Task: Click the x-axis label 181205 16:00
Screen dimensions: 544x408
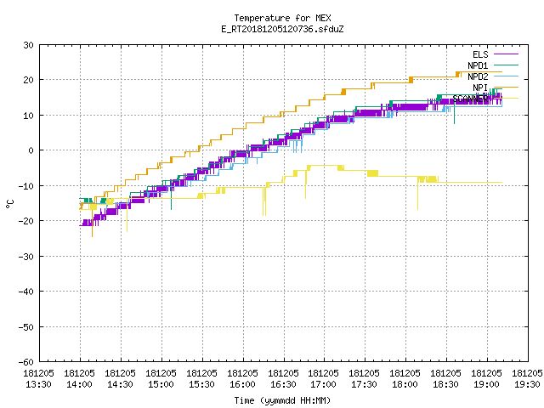Action: [243, 378]
